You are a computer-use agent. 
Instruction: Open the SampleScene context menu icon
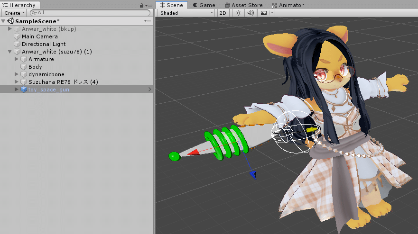pyautogui.click(x=148, y=21)
